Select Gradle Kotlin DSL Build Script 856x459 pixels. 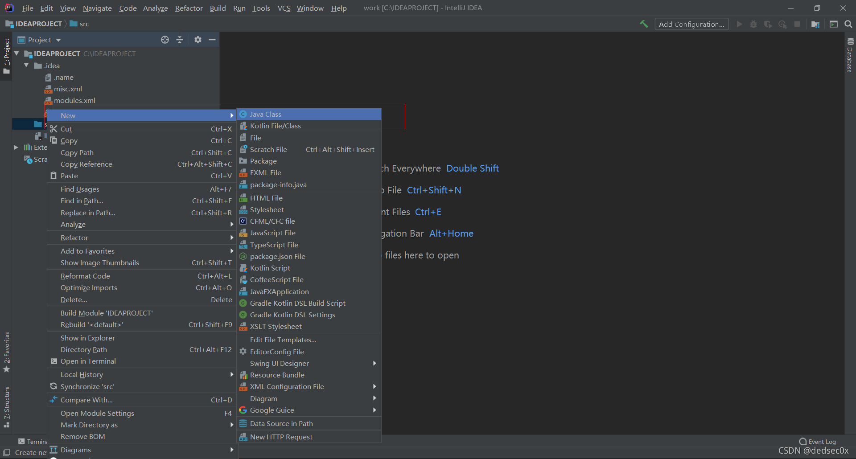(x=309, y=303)
